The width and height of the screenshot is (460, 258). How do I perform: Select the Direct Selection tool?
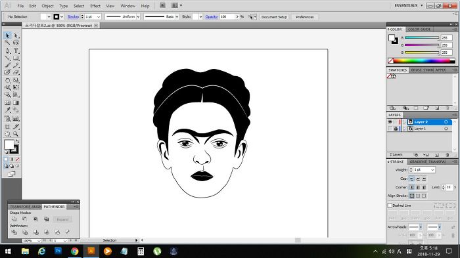pos(16,35)
